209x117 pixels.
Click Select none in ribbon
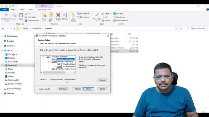click(120, 17)
